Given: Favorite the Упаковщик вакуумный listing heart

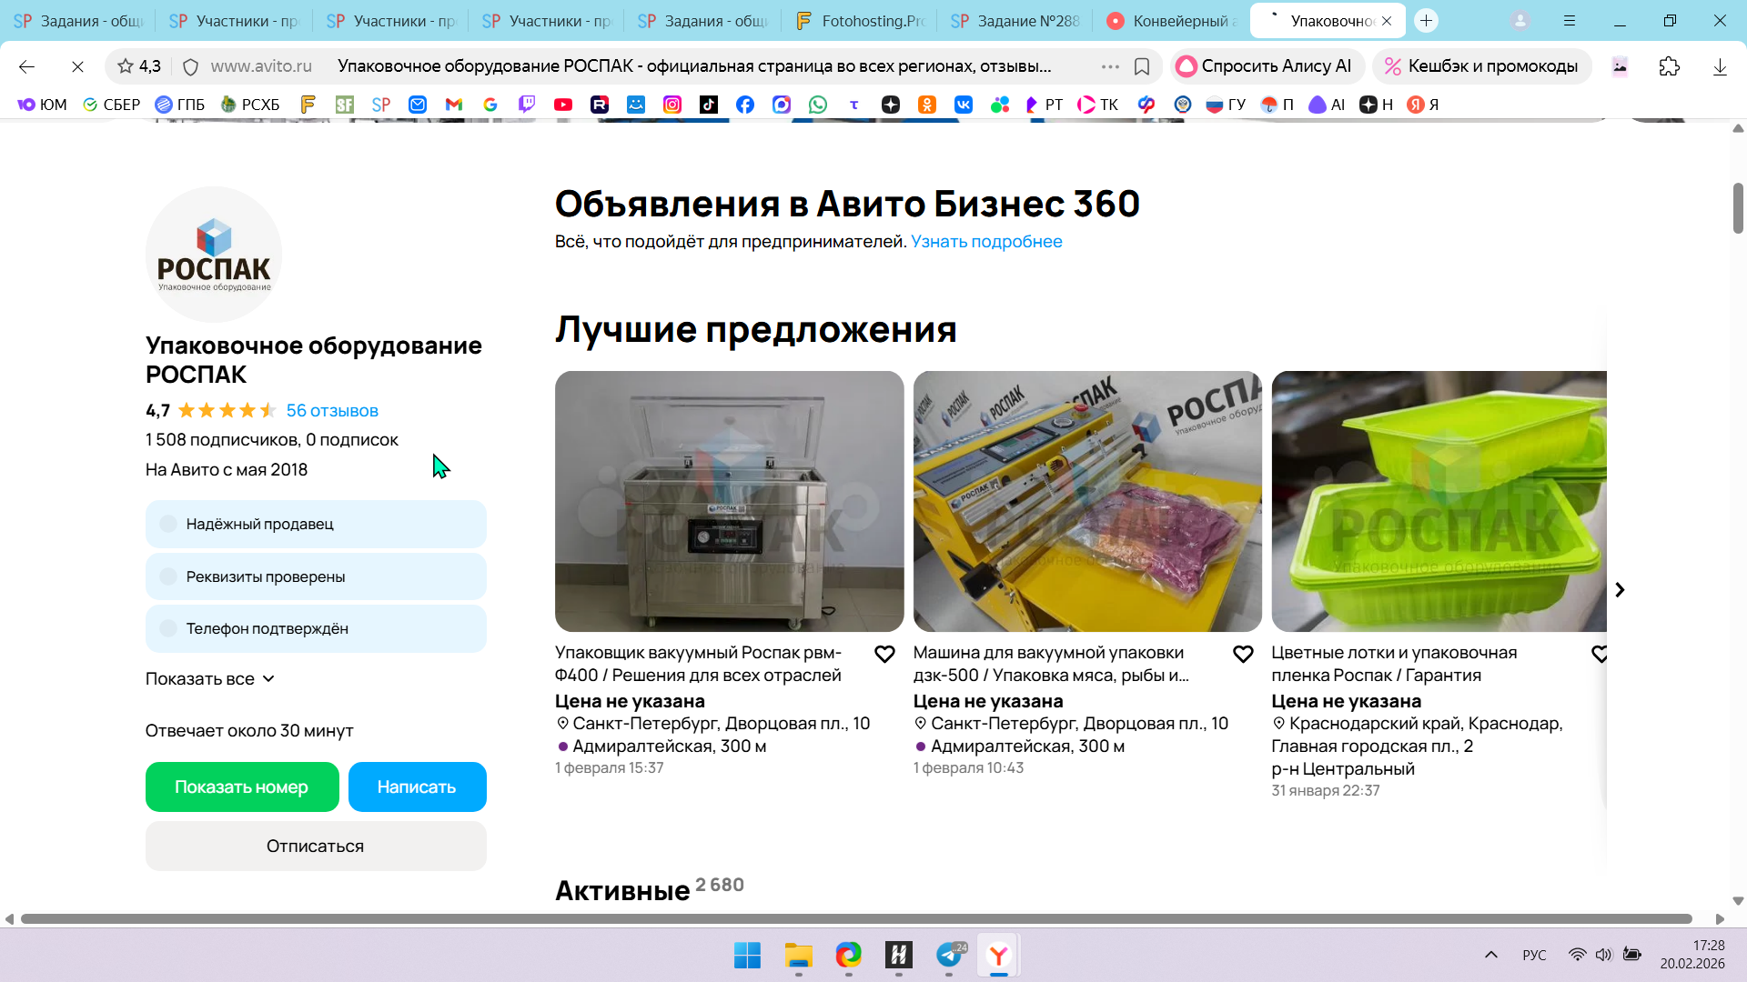Looking at the screenshot, I should [884, 655].
